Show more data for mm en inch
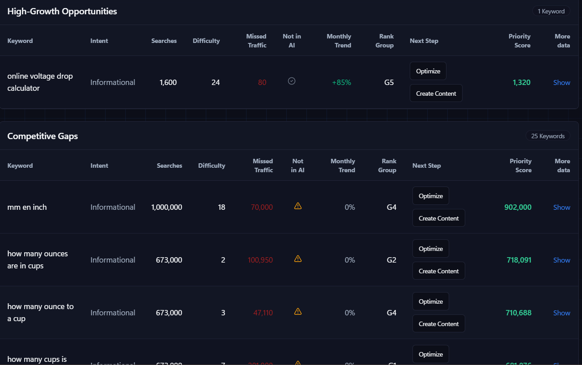 pos(562,207)
